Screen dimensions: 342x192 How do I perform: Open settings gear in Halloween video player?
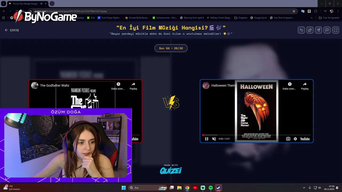click(295, 139)
